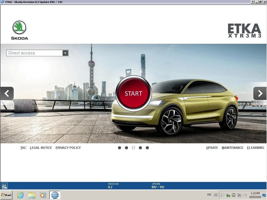Image resolution: width=267 pixels, height=200 pixels.
Task: Launch Internet Explorer from taskbar
Action: coord(20,195)
